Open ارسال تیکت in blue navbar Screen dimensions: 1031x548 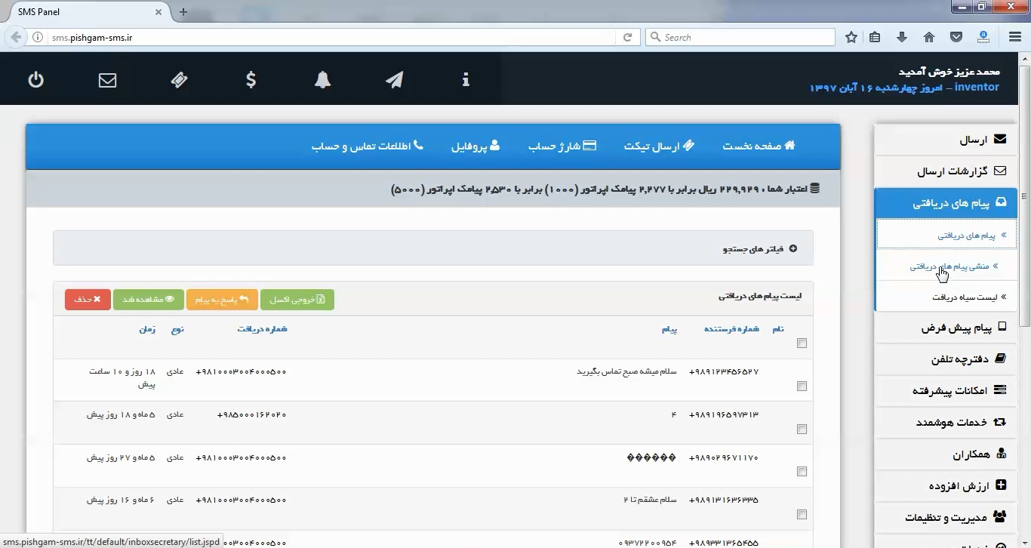[659, 146]
